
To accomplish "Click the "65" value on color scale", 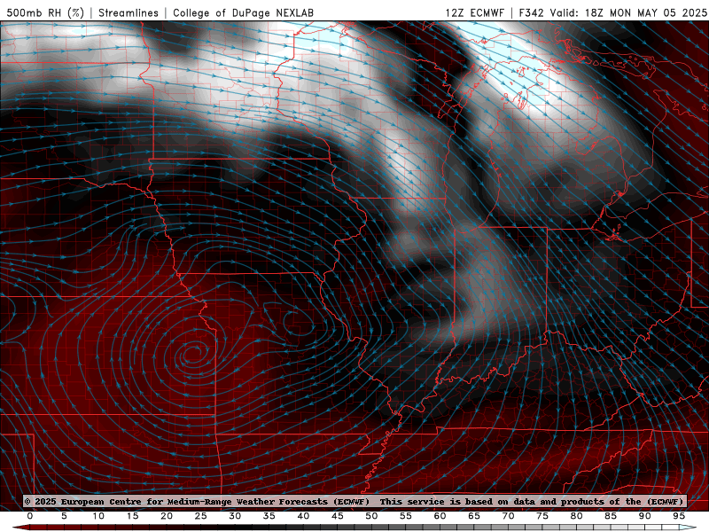I will 474,516.
